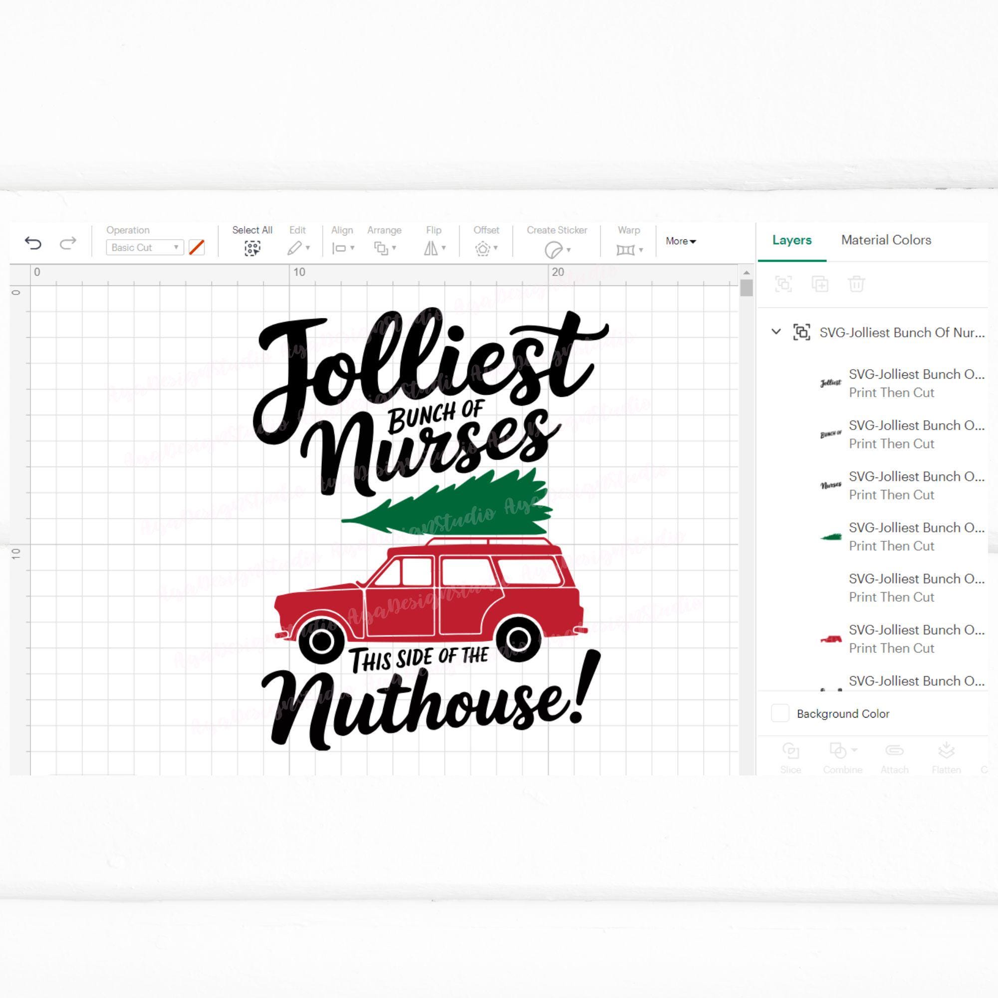The image size is (998, 998).
Task: Click the operation color swatch with red slash
Action: point(197,248)
